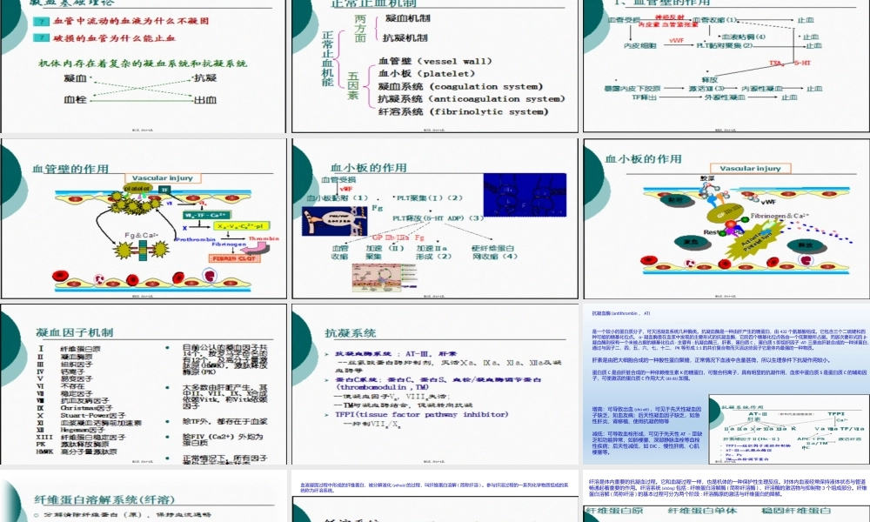The image size is (870, 522).
Task: Click the second question mark box about 破损的血管
Action: pos(41,39)
